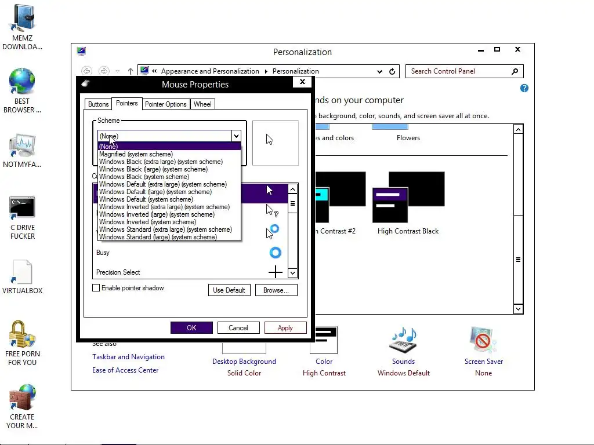Cancel the Mouse Properties dialog

[x=238, y=328]
